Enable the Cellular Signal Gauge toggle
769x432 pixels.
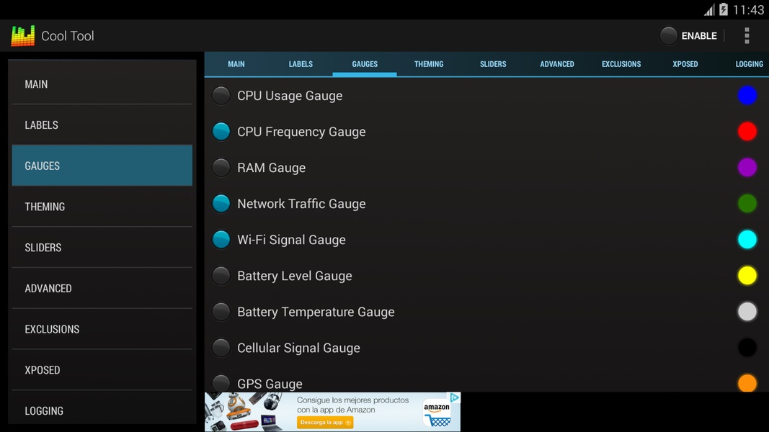221,348
